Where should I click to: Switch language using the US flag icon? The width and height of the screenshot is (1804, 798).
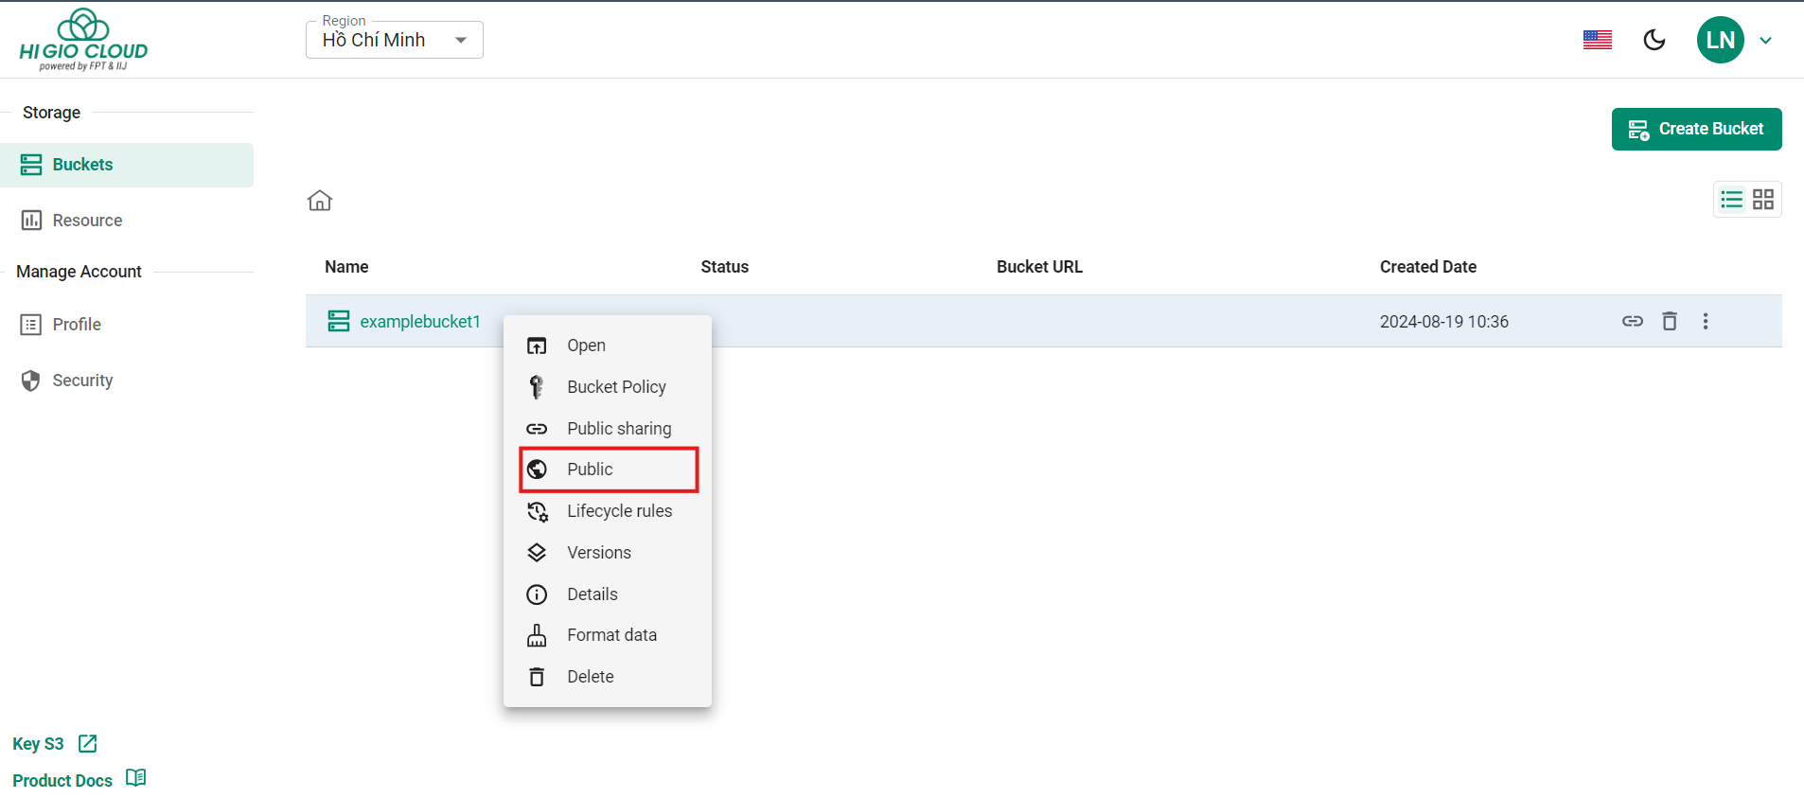[x=1597, y=40]
